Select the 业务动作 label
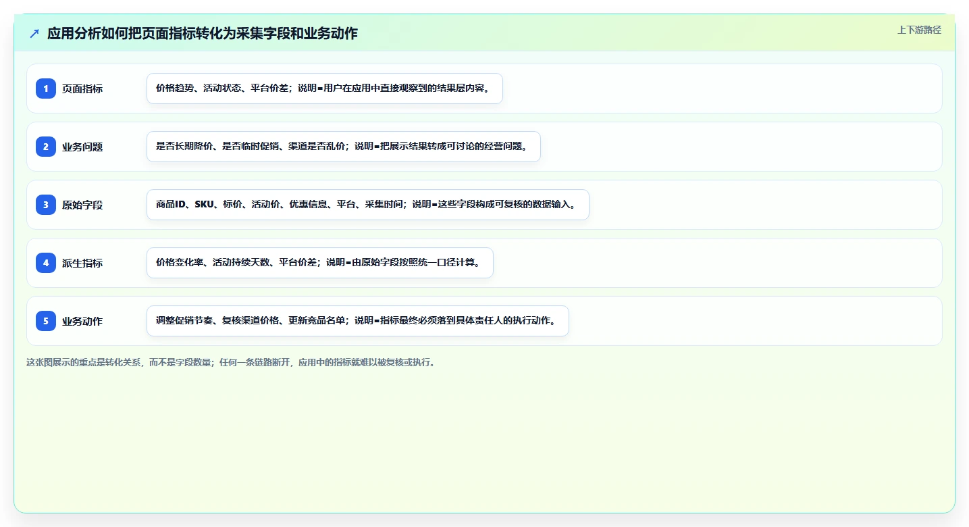969x527 pixels. (x=82, y=321)
